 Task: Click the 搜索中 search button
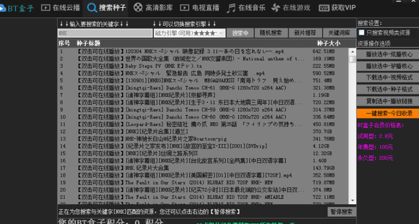point(240,33)
